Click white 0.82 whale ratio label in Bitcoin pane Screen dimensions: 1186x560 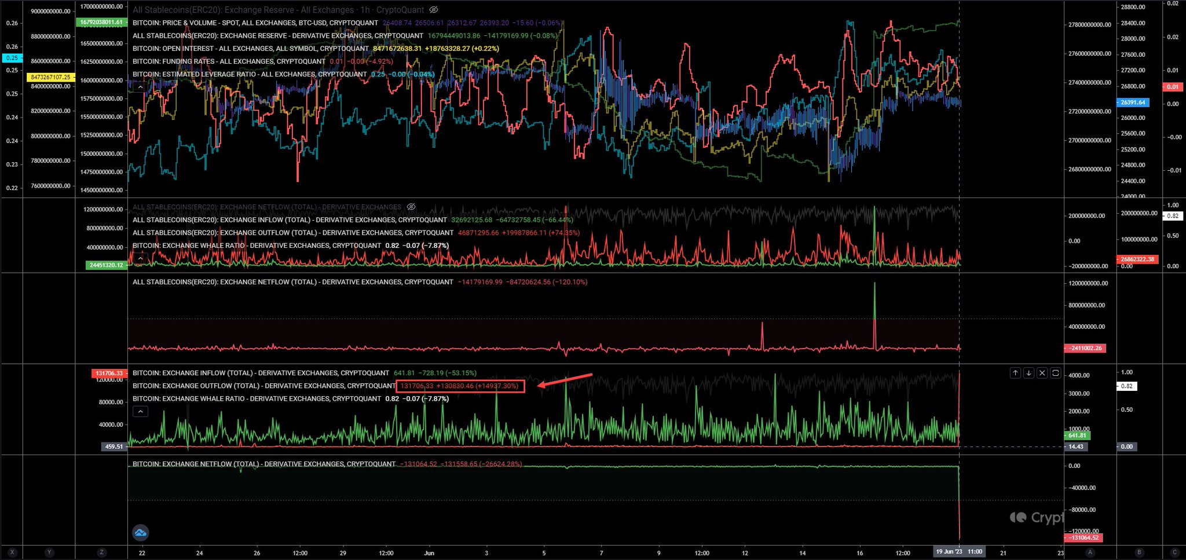[1127, 386]
